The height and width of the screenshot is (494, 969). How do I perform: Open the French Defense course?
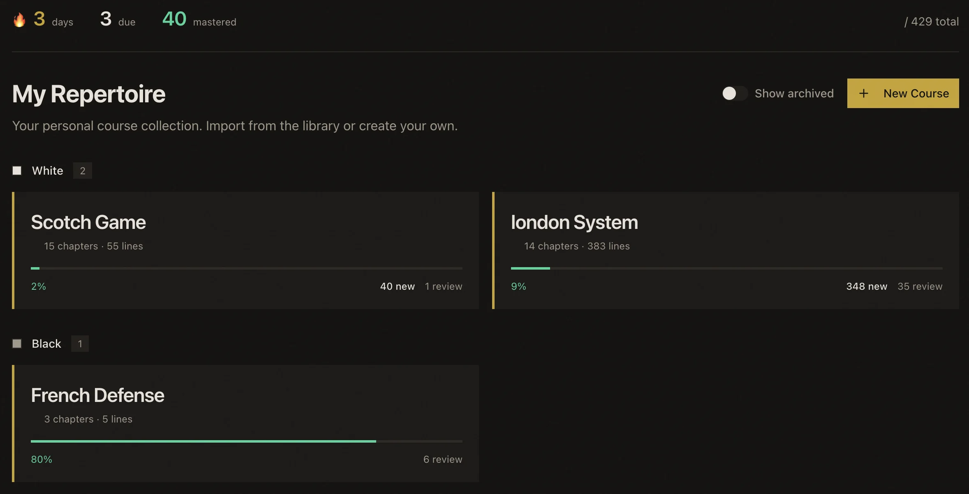[x=97, y=395]
